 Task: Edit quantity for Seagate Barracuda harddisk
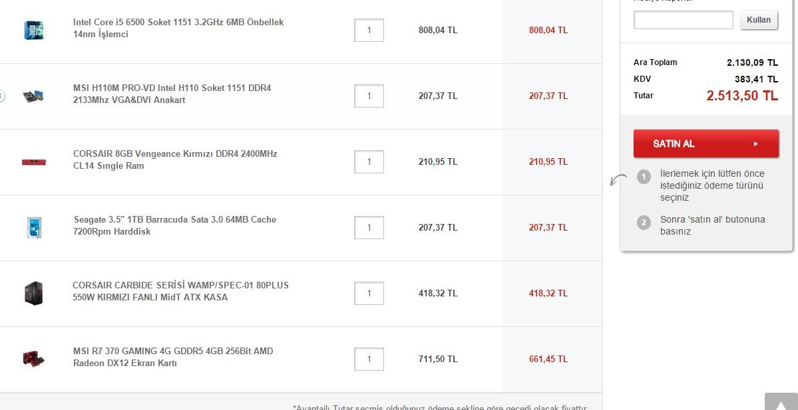point(369,227)
